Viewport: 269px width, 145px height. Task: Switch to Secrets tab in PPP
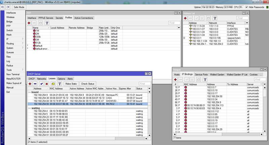coord(59,18)
